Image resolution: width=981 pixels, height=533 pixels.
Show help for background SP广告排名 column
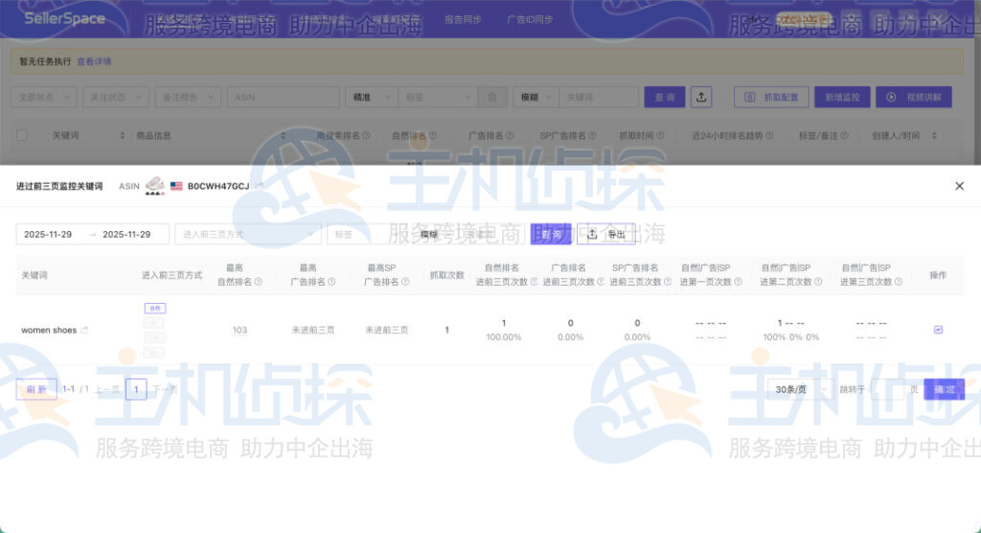click(592, 135)
